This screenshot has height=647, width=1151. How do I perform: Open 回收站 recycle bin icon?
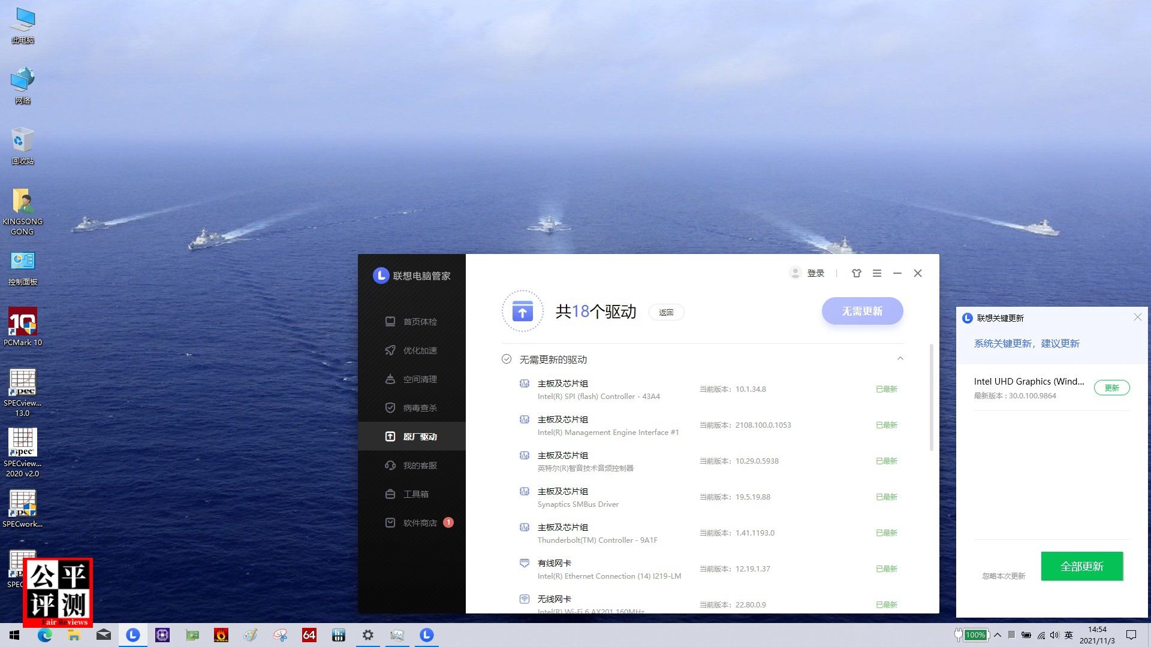click(23, 146)
